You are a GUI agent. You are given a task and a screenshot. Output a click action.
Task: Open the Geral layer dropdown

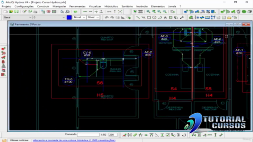(17, 17)
